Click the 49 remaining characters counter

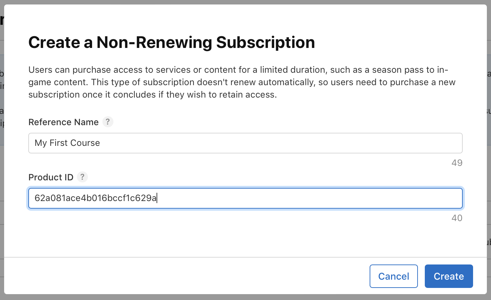pos(457,163)
